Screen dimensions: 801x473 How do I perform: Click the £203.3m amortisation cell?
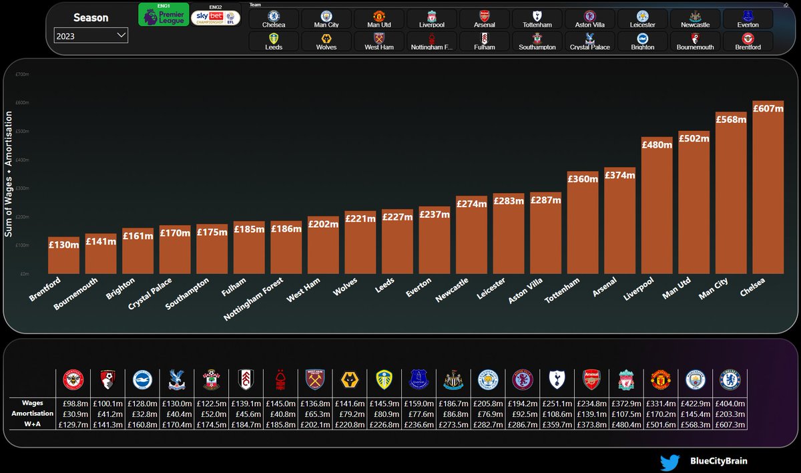pos(730,414)
